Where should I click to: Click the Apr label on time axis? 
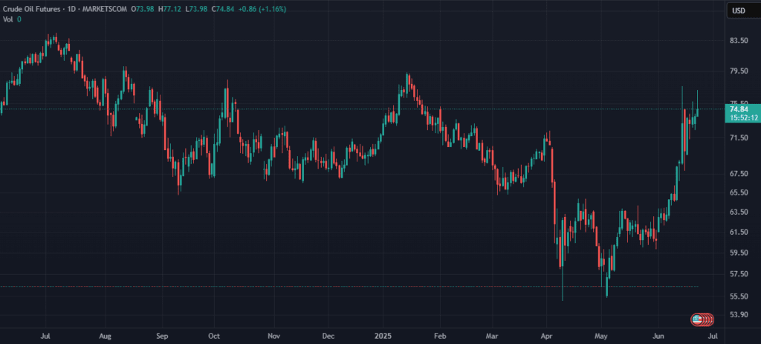[x=547, y=336]
